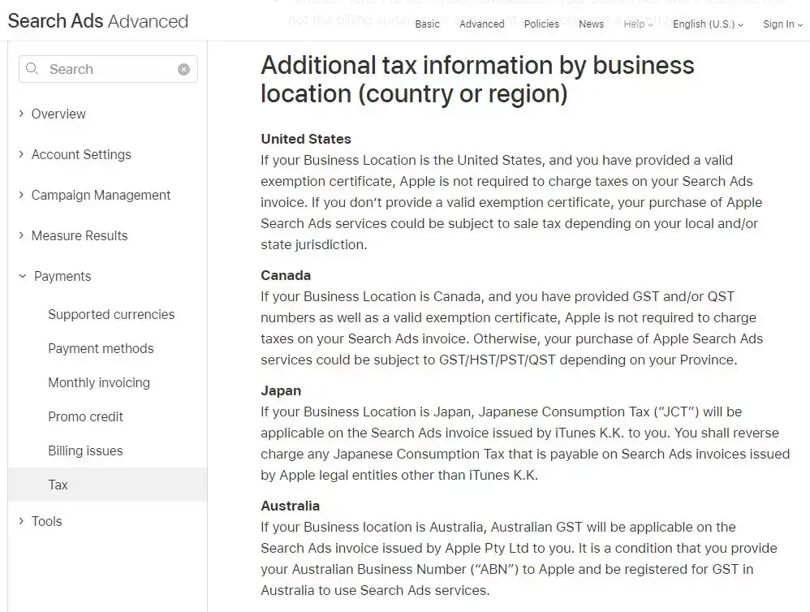Click the Search Ads Advanced logo
The height and width of the screenshot is (612, 810).
97,21
